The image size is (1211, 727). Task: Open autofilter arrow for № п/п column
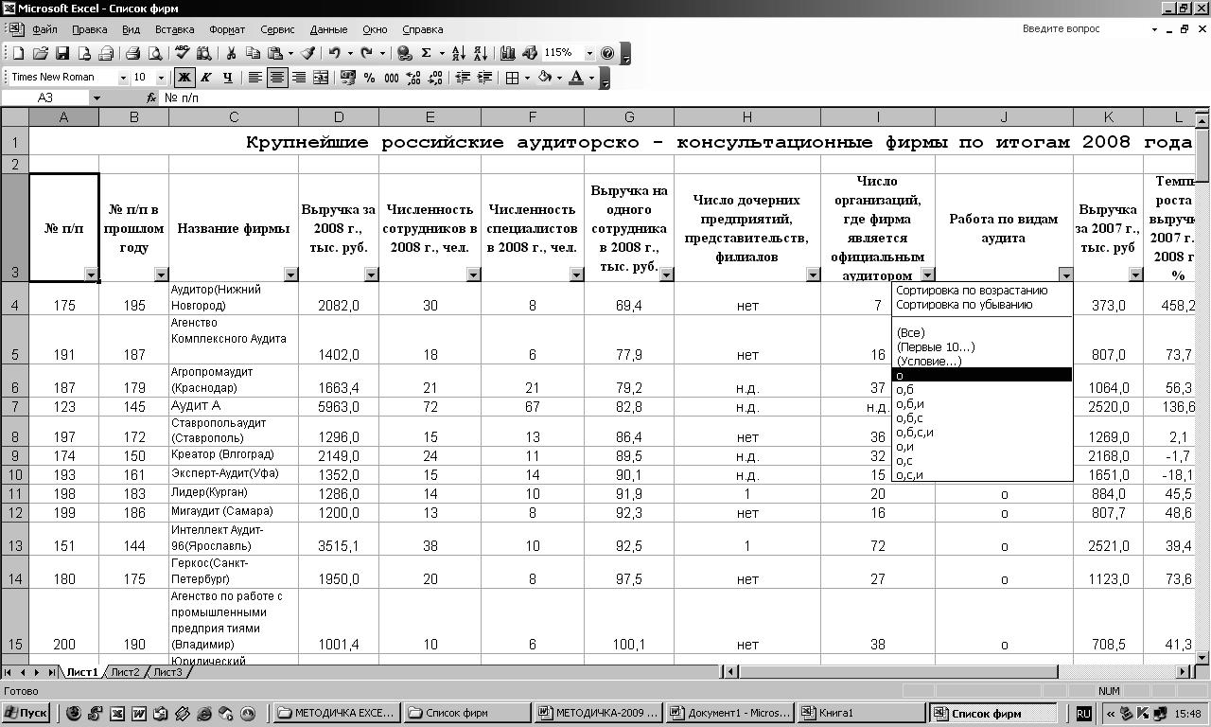[x=91, y=275]
